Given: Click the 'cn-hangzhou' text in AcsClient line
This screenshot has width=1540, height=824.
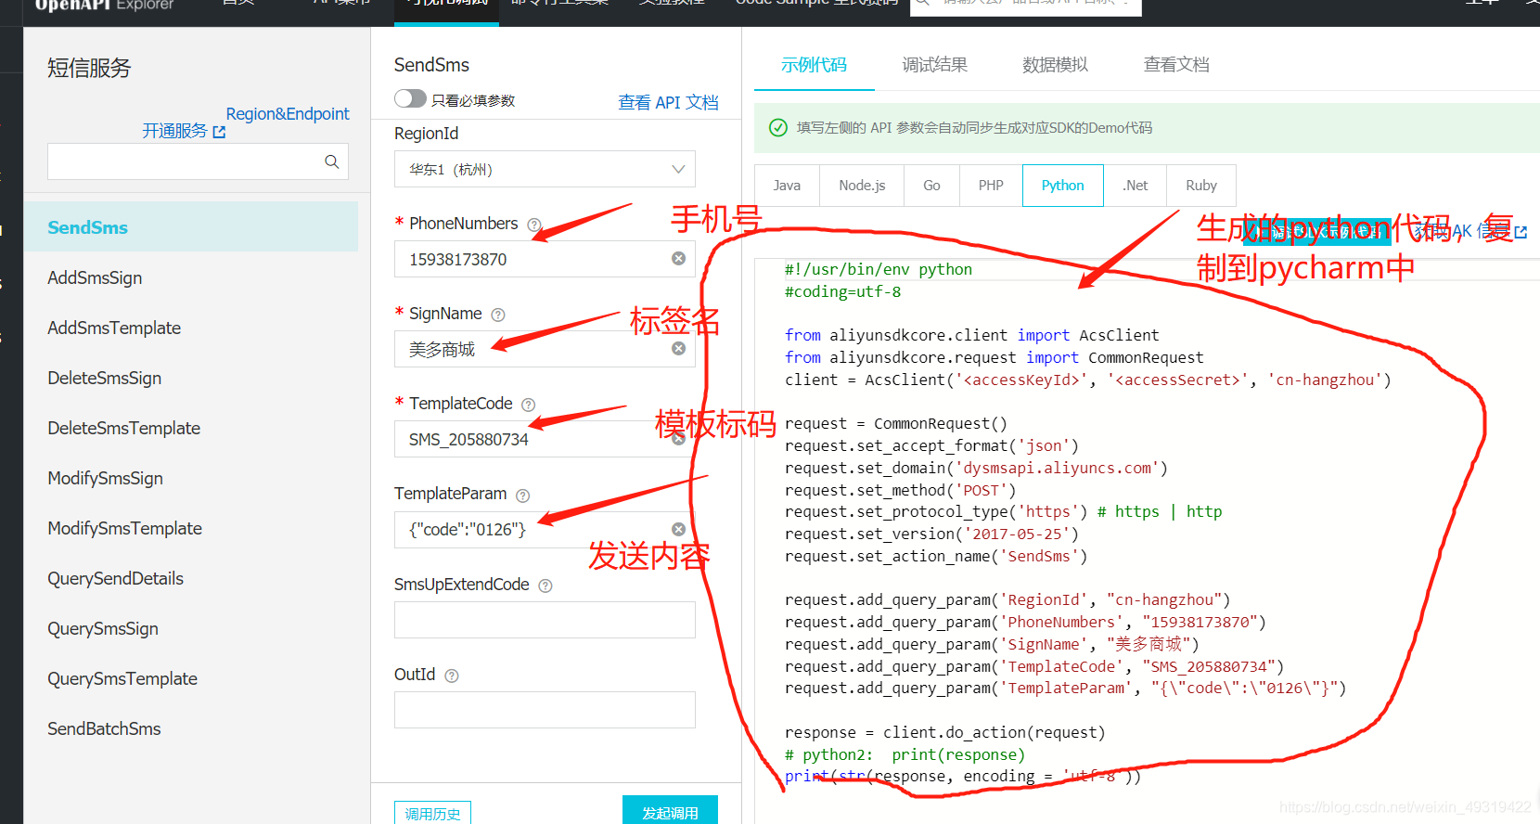Looking at the screenshot, I should [1325, 380].
